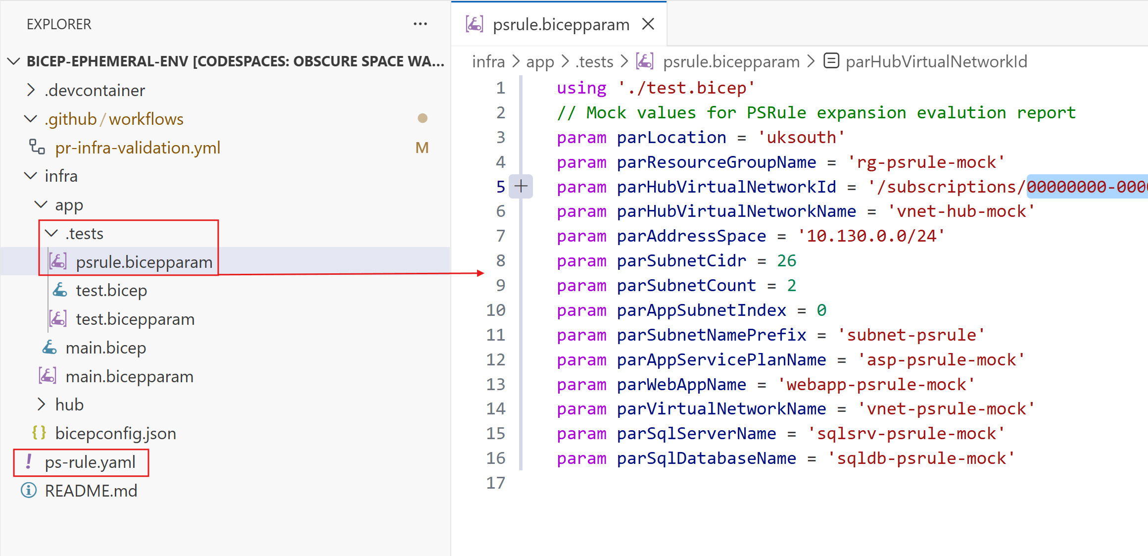Click the plus icon on line 5 gutter
Image resolution: width=1148 pixels, height=556 pixels.
(x=521, y=186)
